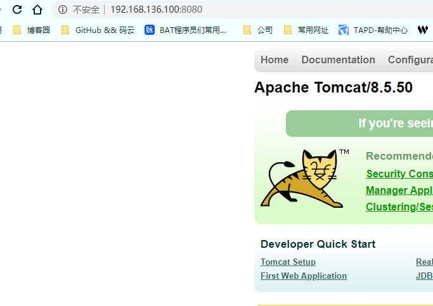The width and height of the screenshot is (433, 306).
Task: Open the Documentation nav item
Action: pos(339,60)
